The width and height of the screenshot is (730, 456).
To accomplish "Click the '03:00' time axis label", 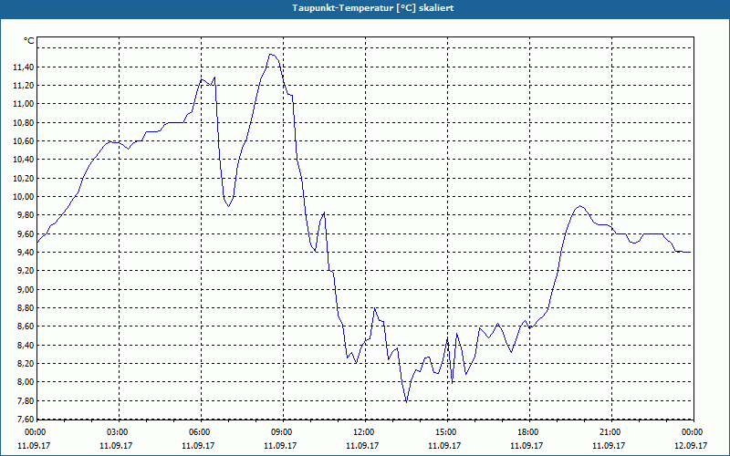I will (x=118, y=432).
